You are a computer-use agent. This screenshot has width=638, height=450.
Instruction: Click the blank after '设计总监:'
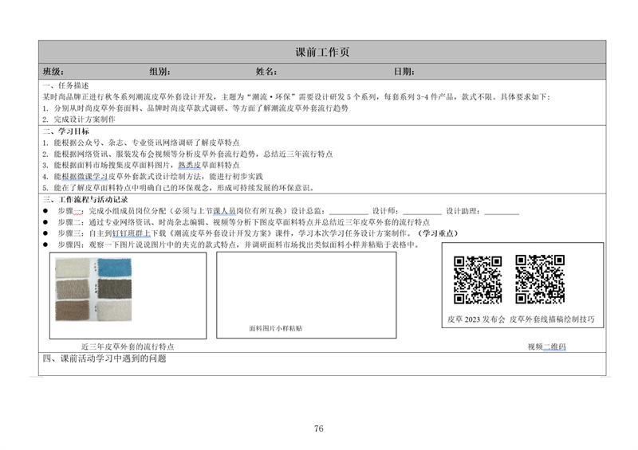tap(349, 212)
